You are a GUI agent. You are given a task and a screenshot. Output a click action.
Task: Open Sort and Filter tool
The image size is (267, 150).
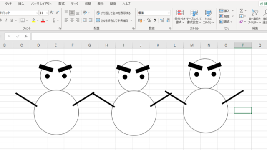pyautogui.click(x=255, y=17)
